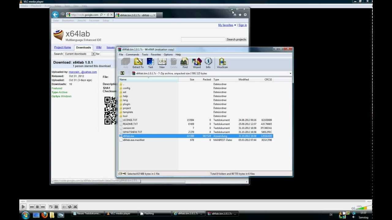Click VLC previous track button
Viewport: 392px width, 220px height.
point(32,207)
